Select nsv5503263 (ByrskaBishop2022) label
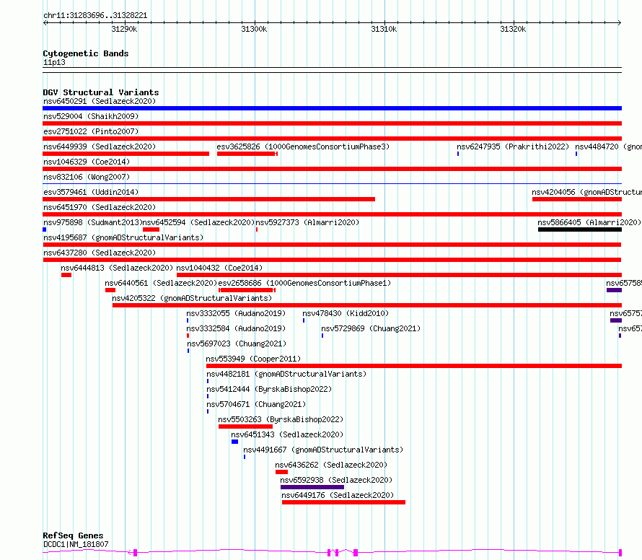The height and width of the screenshot is (560, 642). point(281,419)
